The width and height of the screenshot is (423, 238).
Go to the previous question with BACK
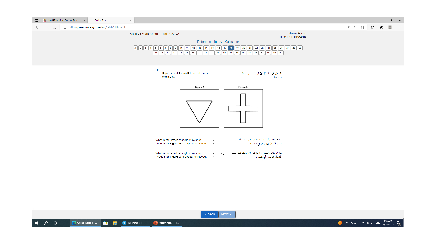tap(209, 214)
